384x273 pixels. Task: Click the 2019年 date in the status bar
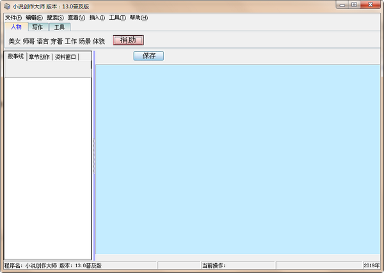[x=371, y=266]
